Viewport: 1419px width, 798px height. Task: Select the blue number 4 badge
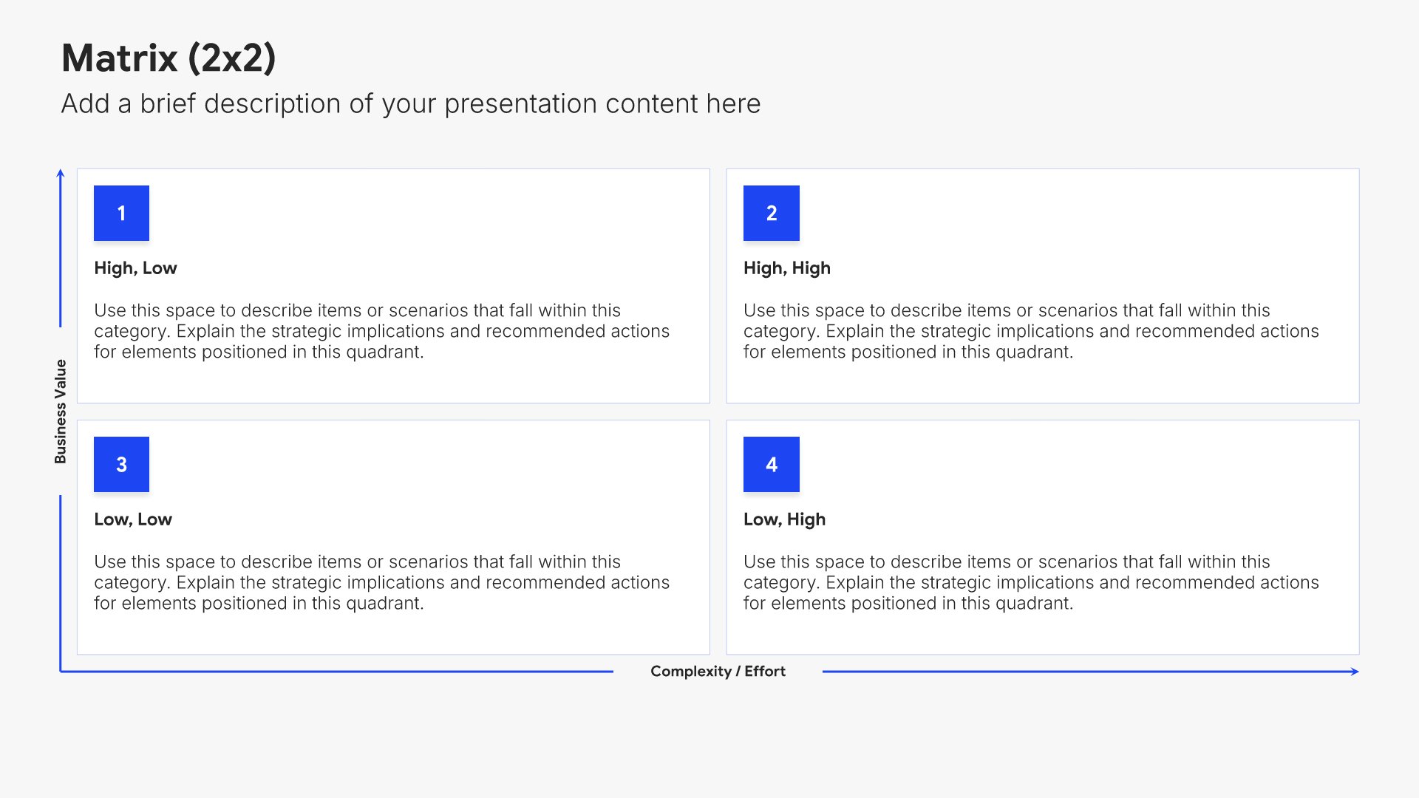point(771,464)
